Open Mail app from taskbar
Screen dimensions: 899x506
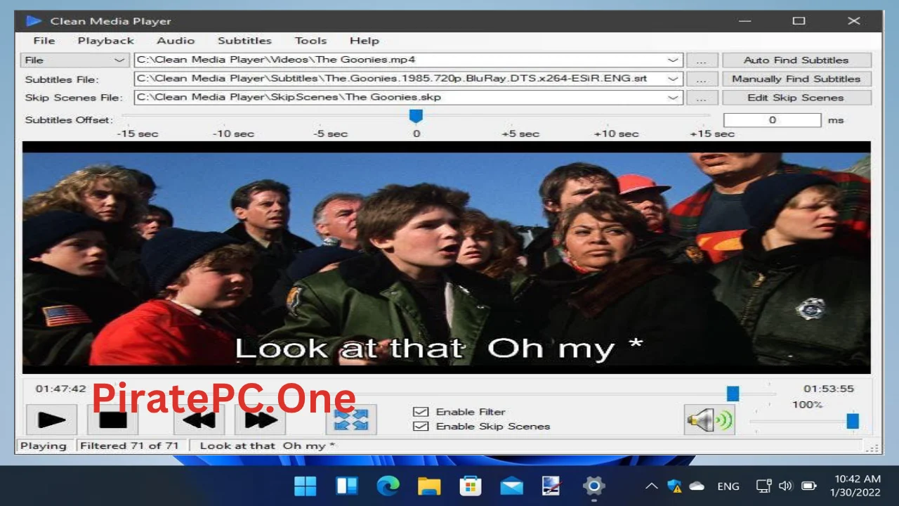coord(511,486)
